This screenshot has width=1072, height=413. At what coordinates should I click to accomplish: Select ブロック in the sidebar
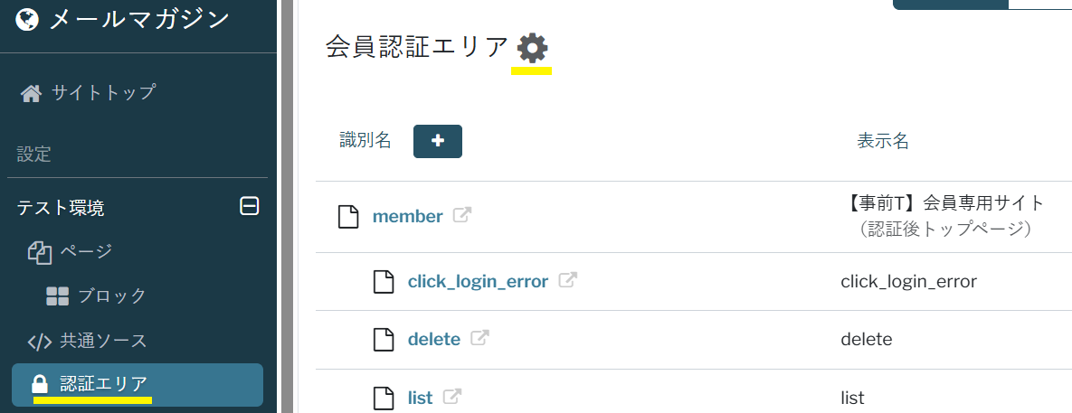(112, 296)
